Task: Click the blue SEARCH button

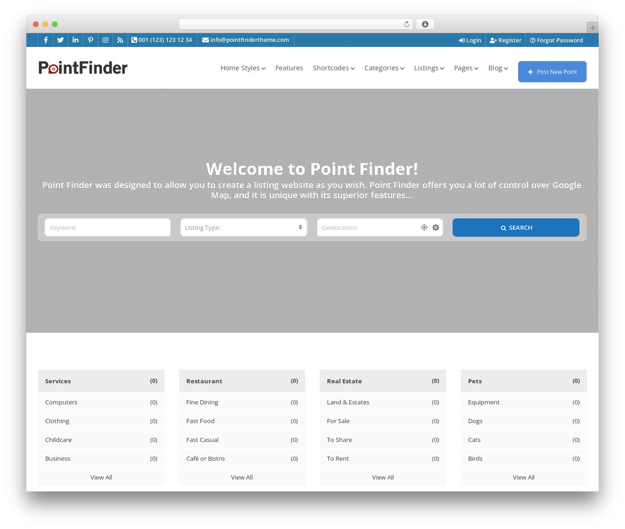Action: [516, 227]
